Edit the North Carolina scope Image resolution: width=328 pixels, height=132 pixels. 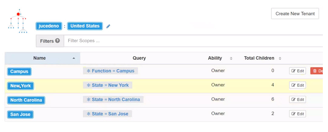[297, 99]
